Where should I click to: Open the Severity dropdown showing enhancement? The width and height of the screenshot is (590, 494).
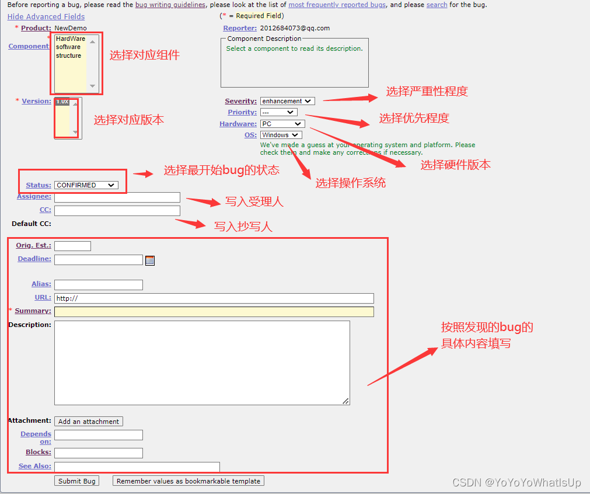click(x=287, y=101)
